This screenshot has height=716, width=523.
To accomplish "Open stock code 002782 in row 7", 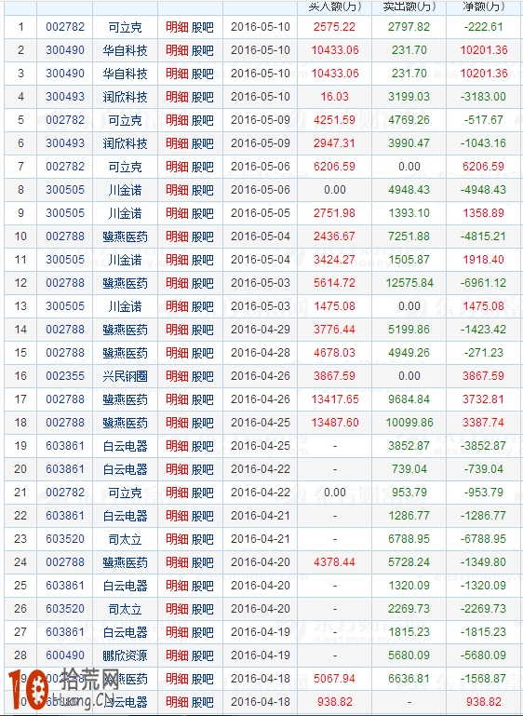I will (x=65, y=167).
